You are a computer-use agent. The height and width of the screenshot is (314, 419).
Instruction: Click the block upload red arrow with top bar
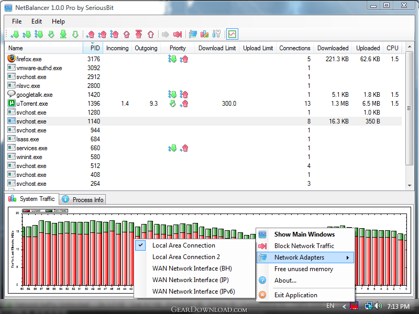coord(138,34)
